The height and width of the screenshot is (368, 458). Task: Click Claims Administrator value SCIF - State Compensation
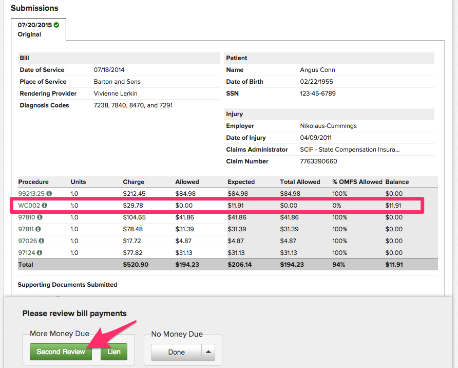tap(350, 150)
